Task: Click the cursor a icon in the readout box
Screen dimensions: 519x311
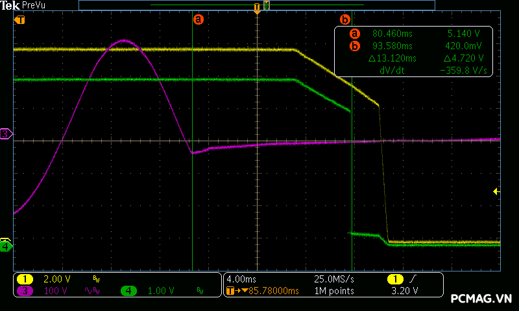Action: (354, 34)
